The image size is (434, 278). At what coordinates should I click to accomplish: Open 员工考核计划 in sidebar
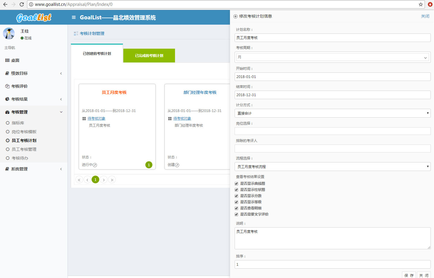point(24,140)
